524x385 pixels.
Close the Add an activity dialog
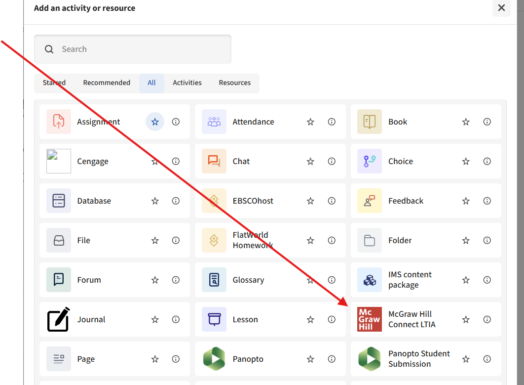click(x=501, y=8)
